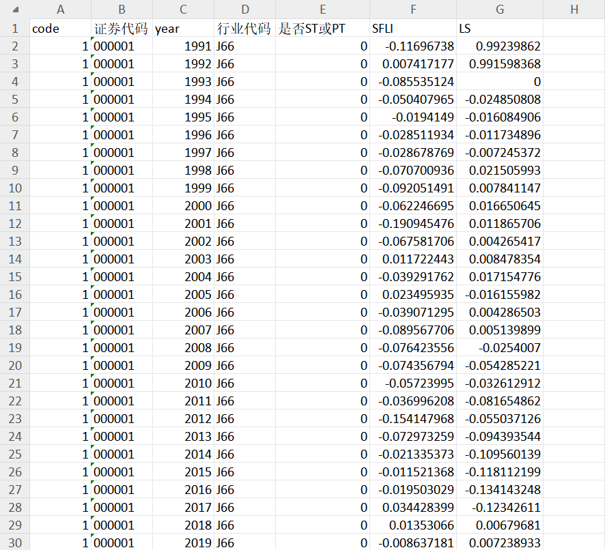Select the 000001 cell in row 20
Image resolution: width=605 pixels, height=550 pixels.
pos(122,366)
